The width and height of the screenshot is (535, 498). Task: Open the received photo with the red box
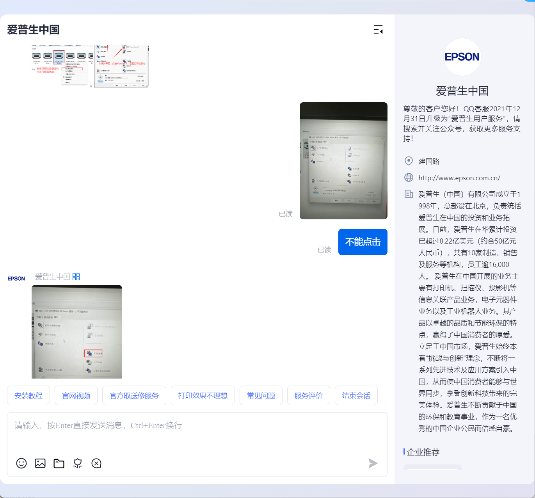(77, 332)
